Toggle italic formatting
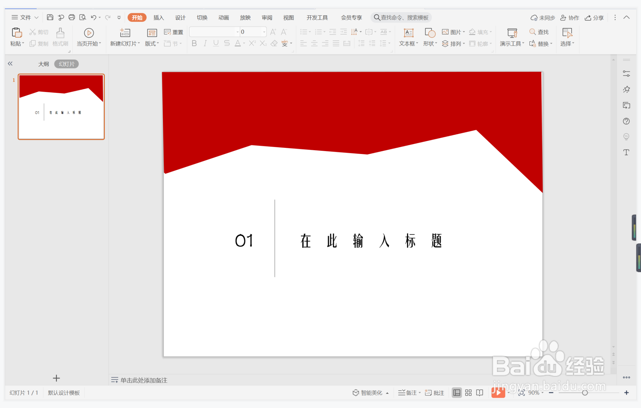Viewport: 641px width, 408px height. [205, 43]
